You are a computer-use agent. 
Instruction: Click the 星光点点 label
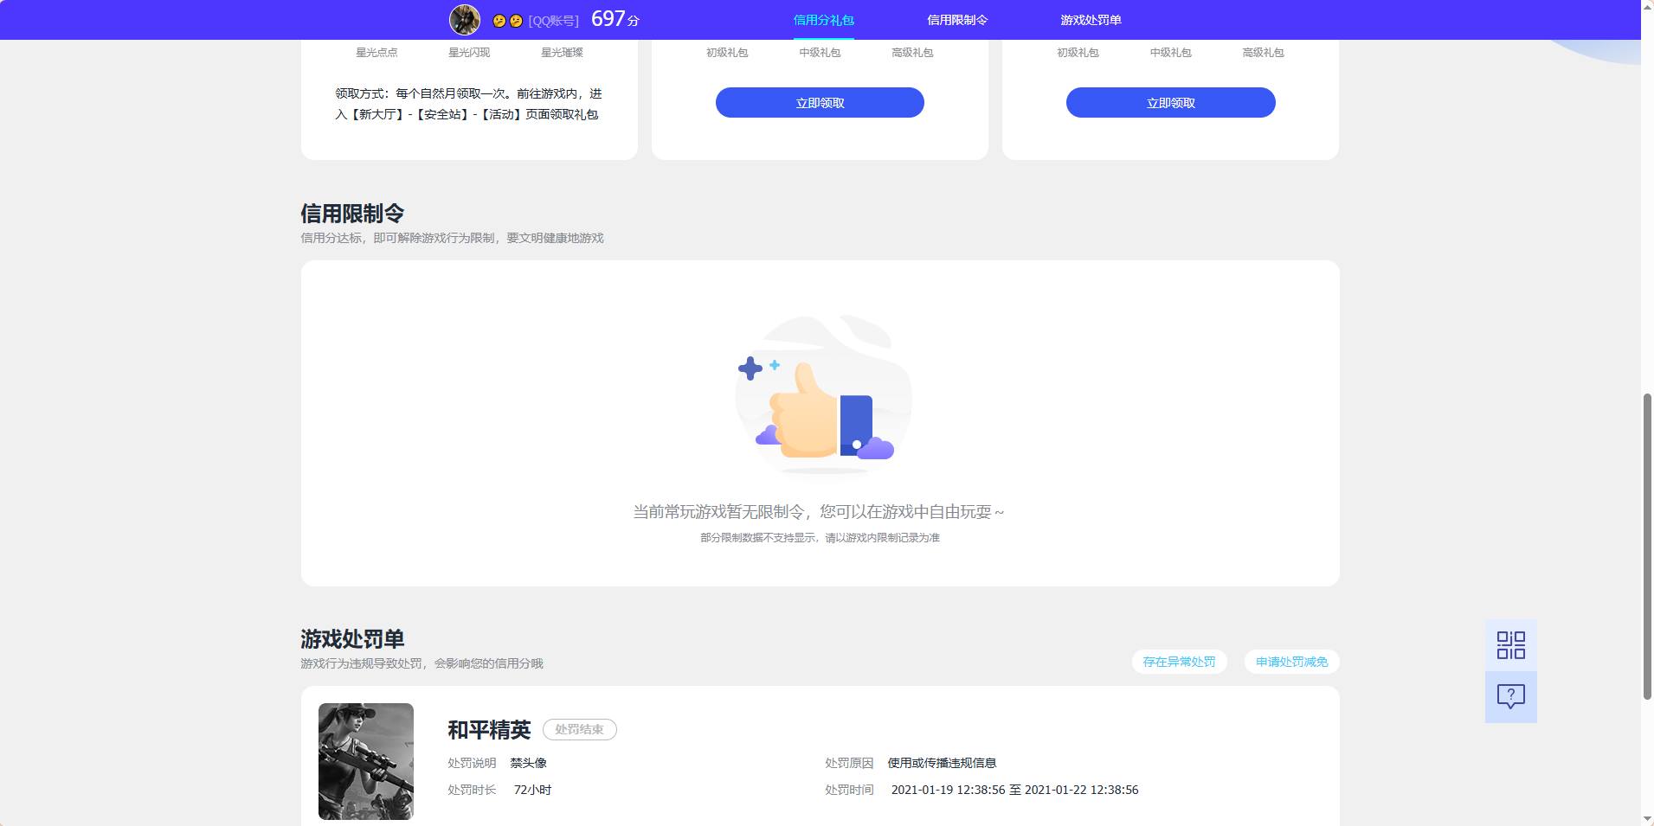[x=376, y=53]
